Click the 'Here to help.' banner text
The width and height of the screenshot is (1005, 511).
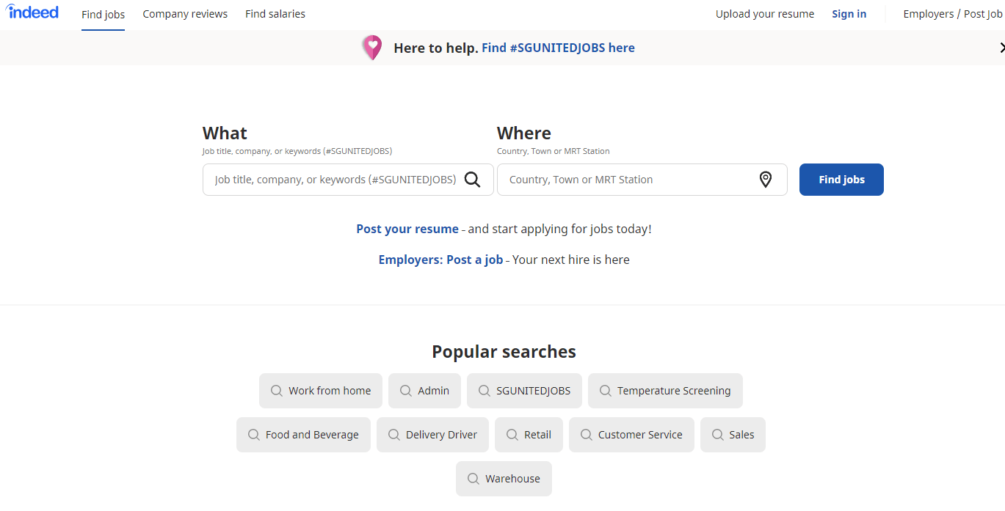pyautogui.click(x=436, y=48)
